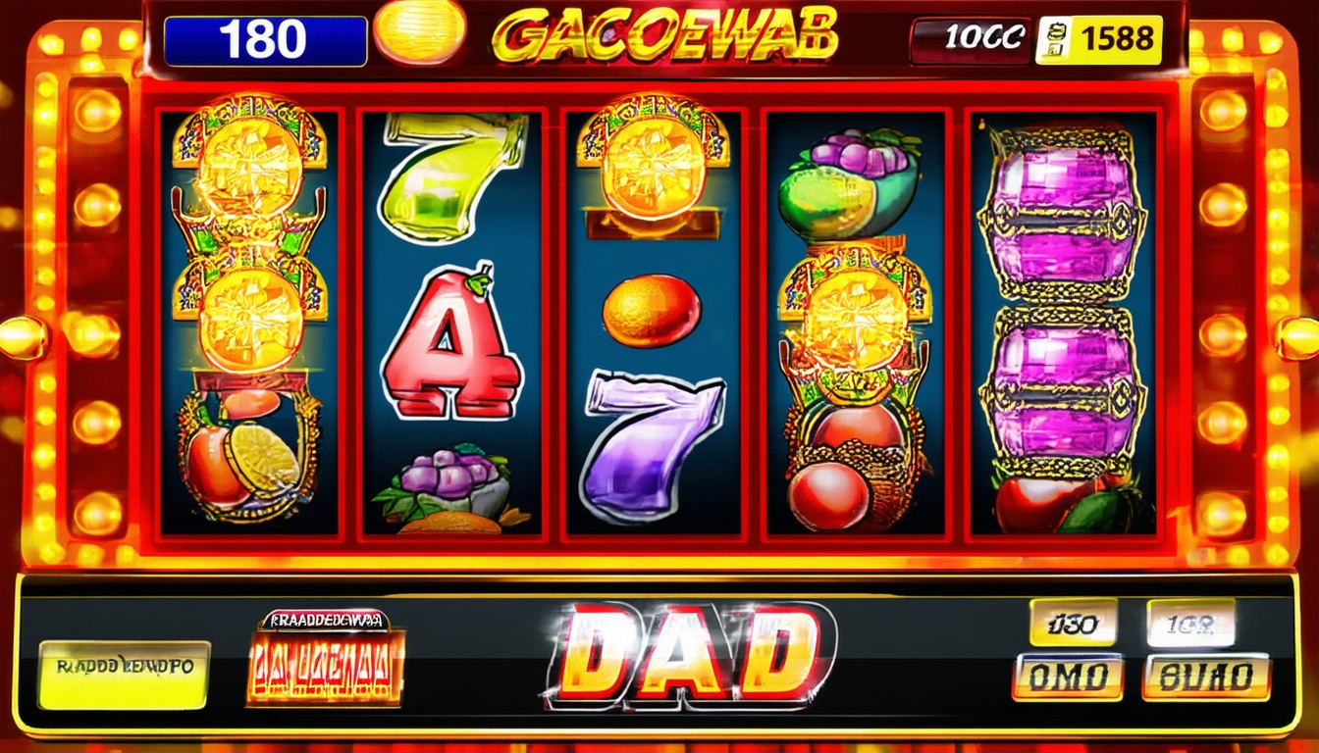Click the gold knob on right frame edge

(1297, 338)
